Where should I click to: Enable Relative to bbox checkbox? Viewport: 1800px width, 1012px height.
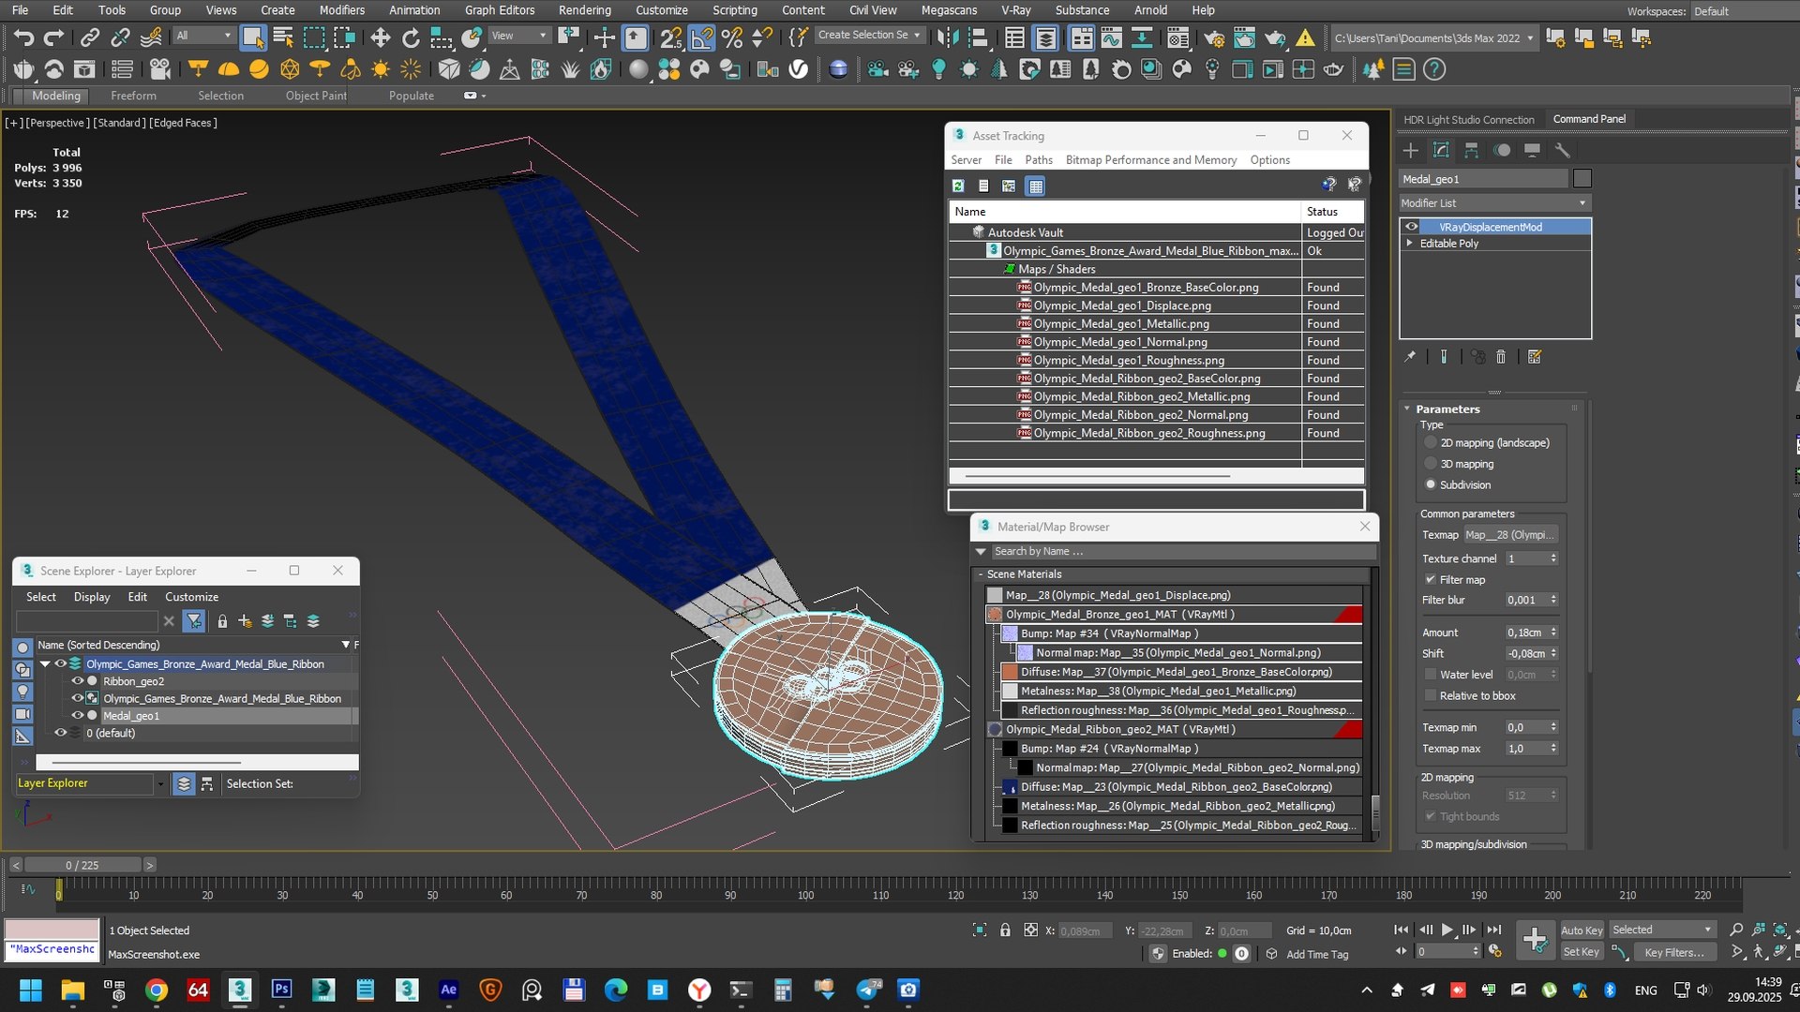pyautogui.click(x=1431, y=695)
